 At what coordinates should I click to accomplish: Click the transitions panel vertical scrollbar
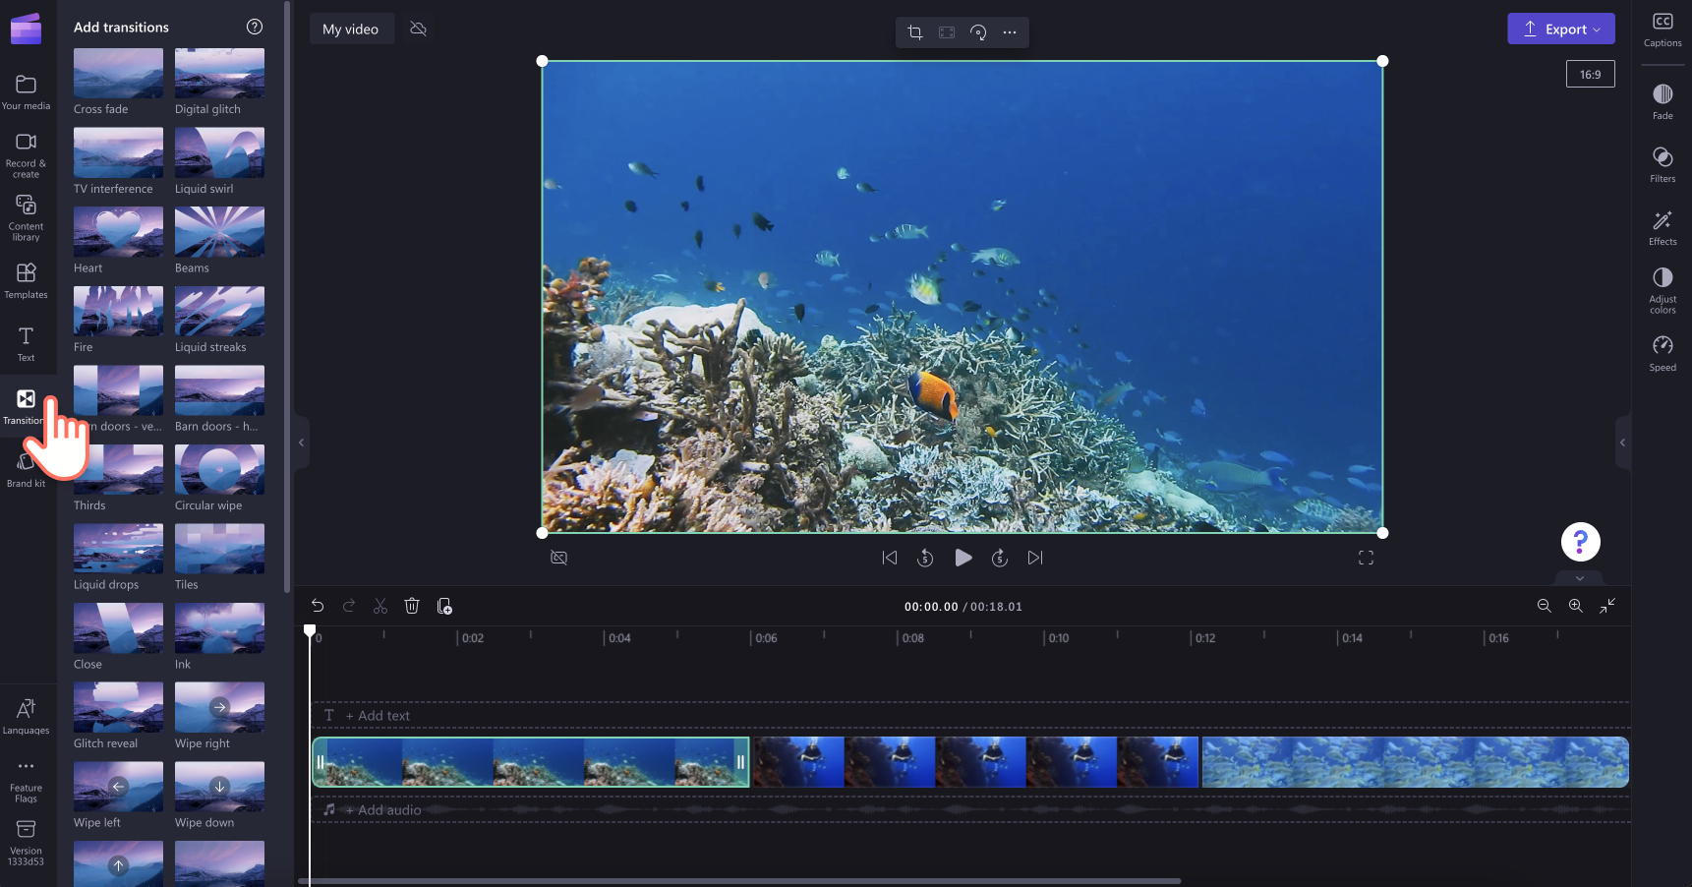(287, 295)
